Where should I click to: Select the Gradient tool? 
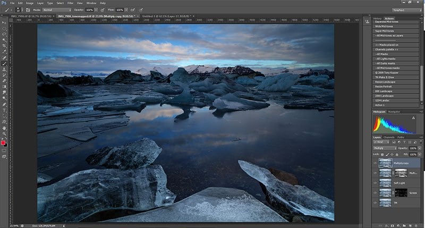tap(4, 87)
